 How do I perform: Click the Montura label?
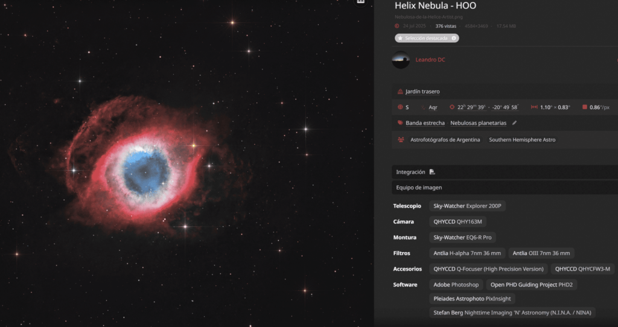(405, 237)
